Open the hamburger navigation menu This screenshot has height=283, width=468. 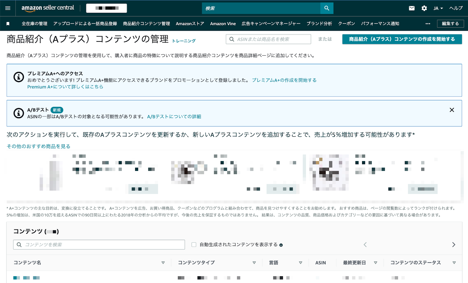pyautogui.click(x=8, y=8)
